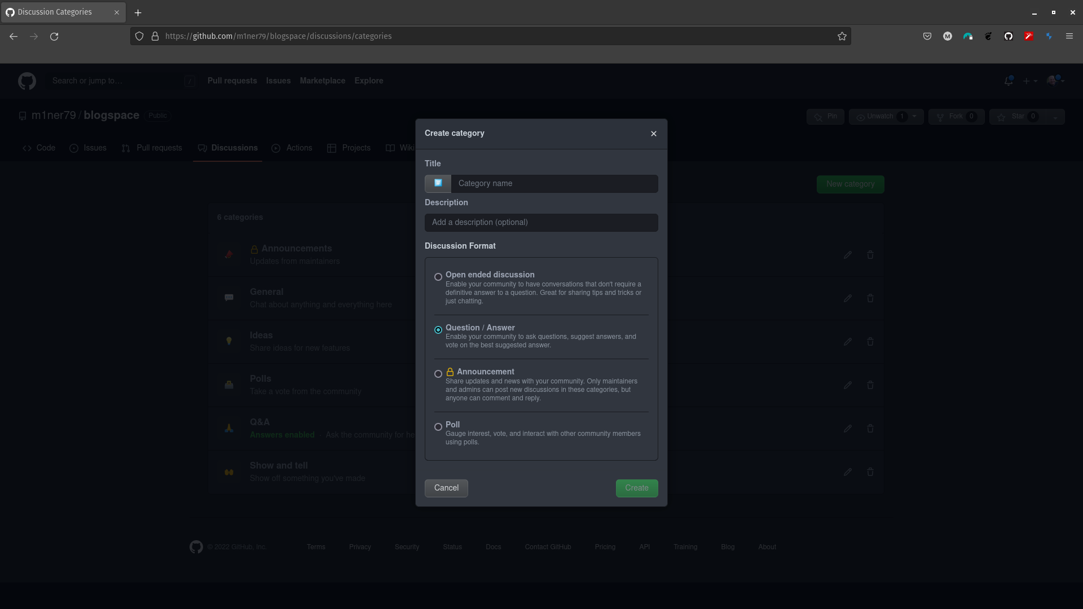Image resolution: width=1083 pixels, height=609 pixels.
Task: Click the New category button
Action: 850,184
